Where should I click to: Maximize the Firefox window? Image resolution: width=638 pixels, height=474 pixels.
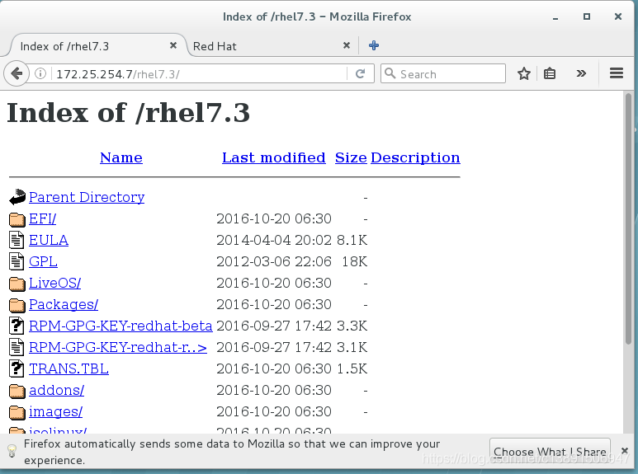586,16
